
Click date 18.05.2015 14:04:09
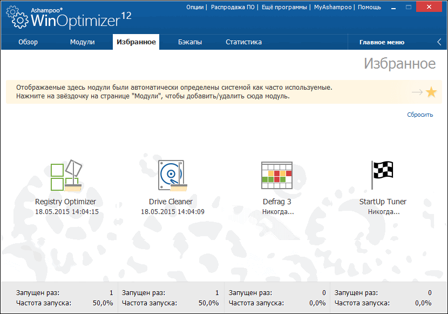[173, 212]
